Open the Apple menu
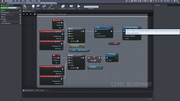Viewport: 180px width, 101px height. click(x=2, y=1)
